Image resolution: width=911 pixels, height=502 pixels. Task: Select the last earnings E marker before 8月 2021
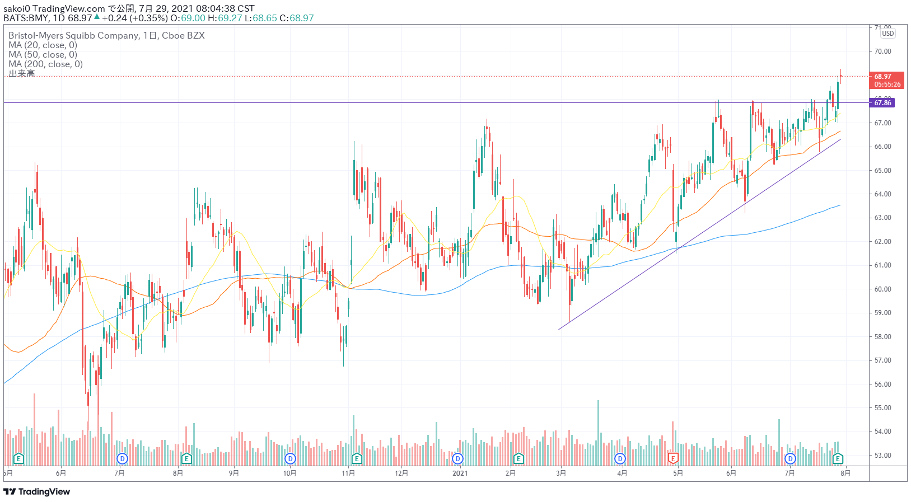[x=838, y=458]
